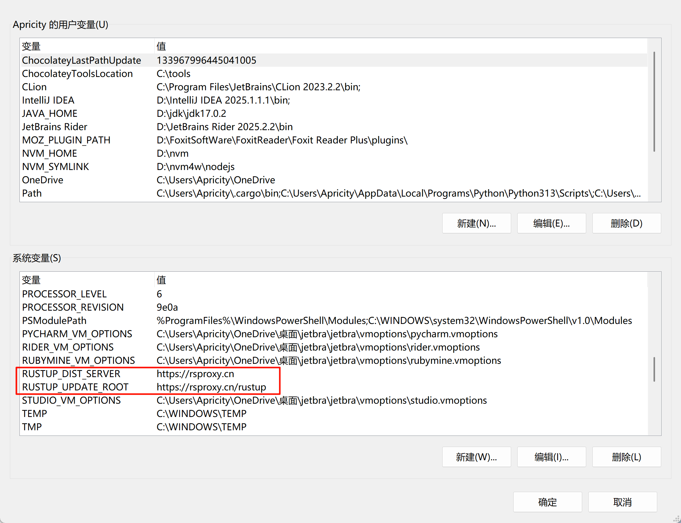681x523 pixels.
Task: Select the Path user variable row
Action: coord(32,193)
